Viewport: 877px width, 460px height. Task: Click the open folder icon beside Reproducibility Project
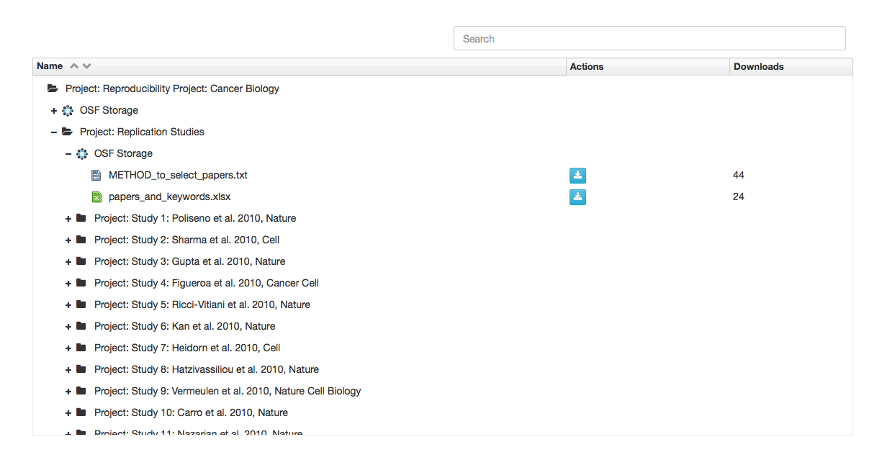tap(52, 88)
